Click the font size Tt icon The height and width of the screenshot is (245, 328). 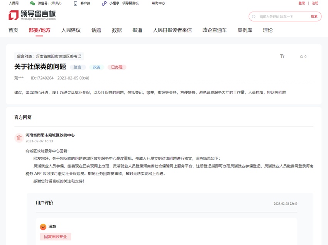coord(282,56)
